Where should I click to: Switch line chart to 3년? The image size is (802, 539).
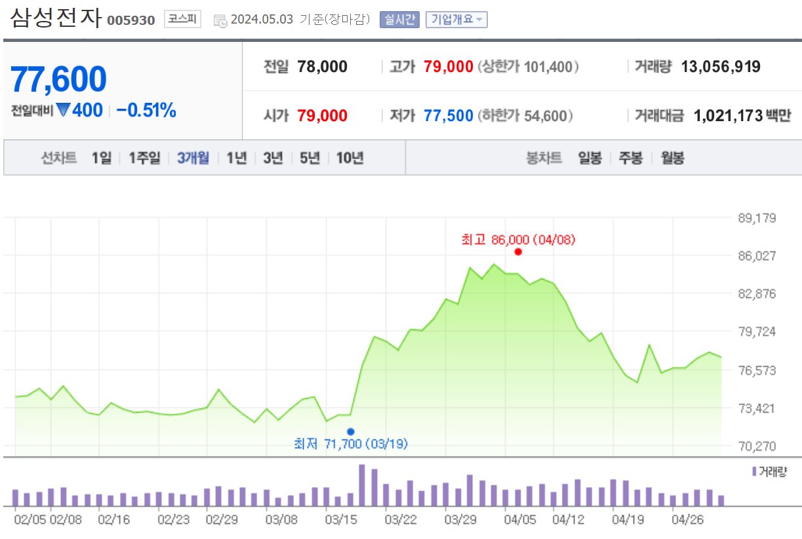pos(273,158)
